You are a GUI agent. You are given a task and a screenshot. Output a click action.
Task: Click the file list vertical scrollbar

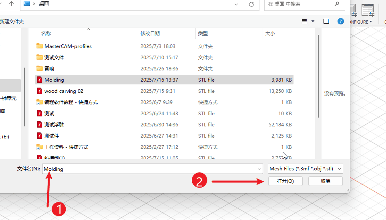(x=318, y=76)
